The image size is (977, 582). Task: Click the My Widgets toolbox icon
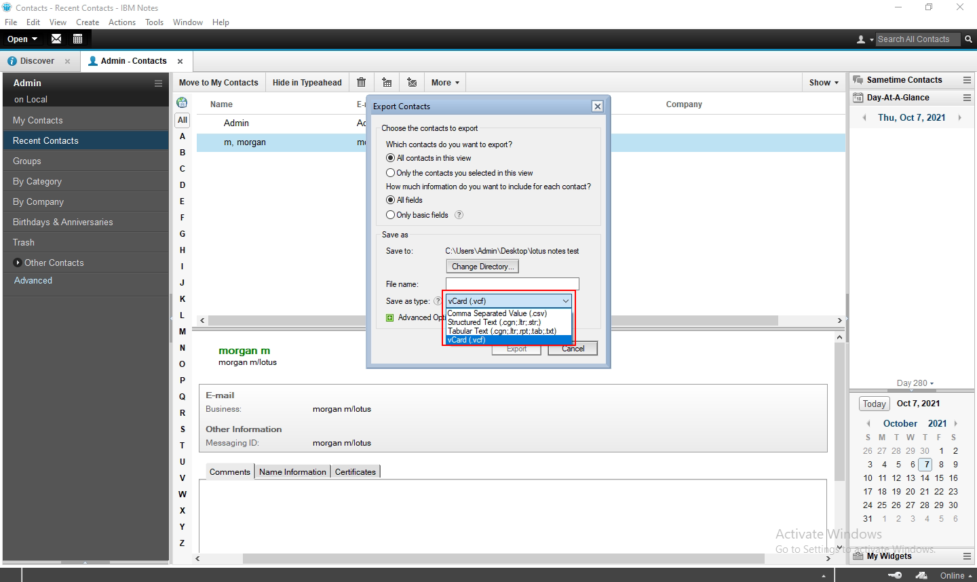[858, 556]
